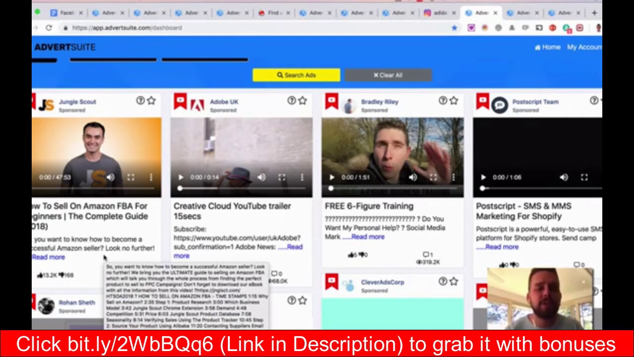Open more options on Jungle Scout video
Viewport: 634px width, 357px height.
(x=151, y=177)
